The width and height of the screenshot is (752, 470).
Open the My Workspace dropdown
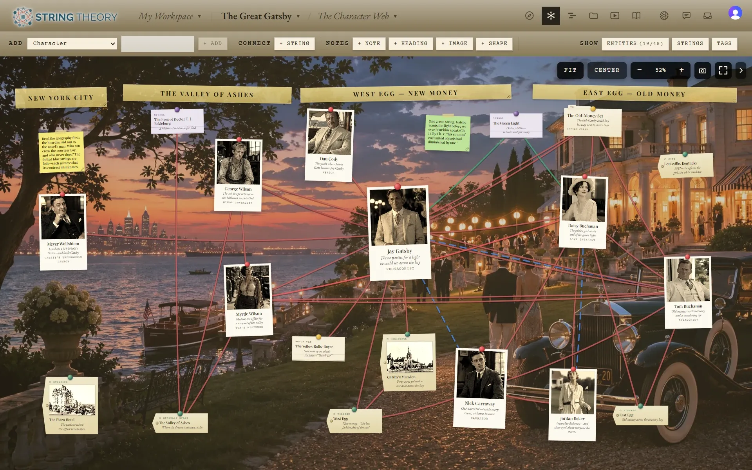[x=170, y=16]
